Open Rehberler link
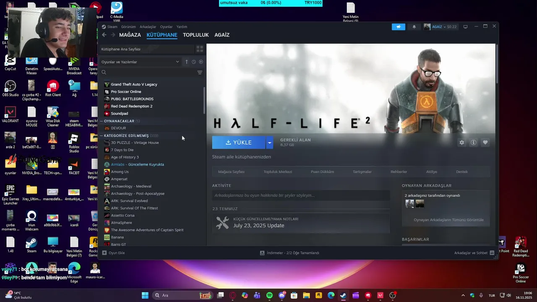This screenshot has height=302, width=537. (399, 172)
